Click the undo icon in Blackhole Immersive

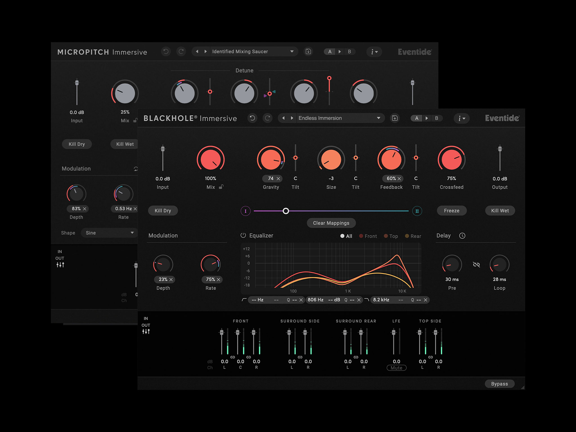tap(252, 118)
